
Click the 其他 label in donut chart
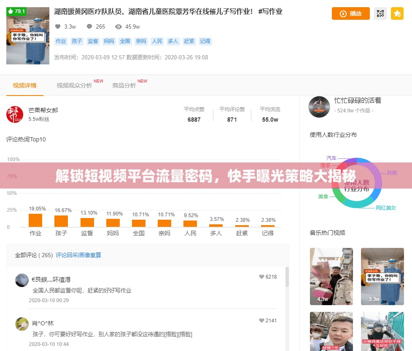pyautogui.click(x=391, y=173)
